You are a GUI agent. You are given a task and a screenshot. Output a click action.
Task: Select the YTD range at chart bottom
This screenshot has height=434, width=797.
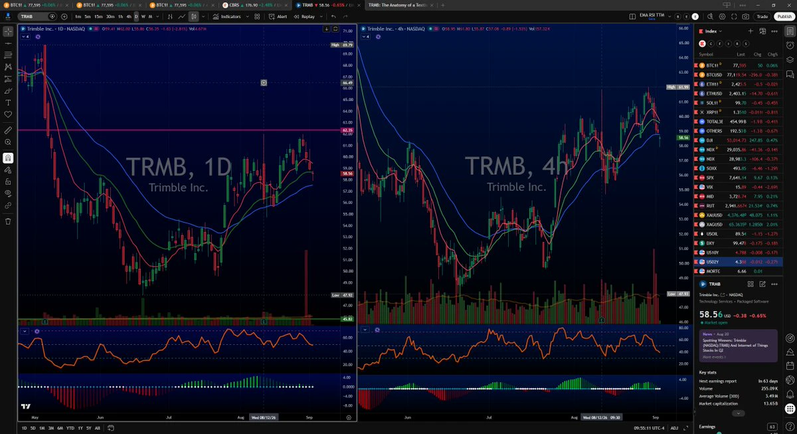70,427
